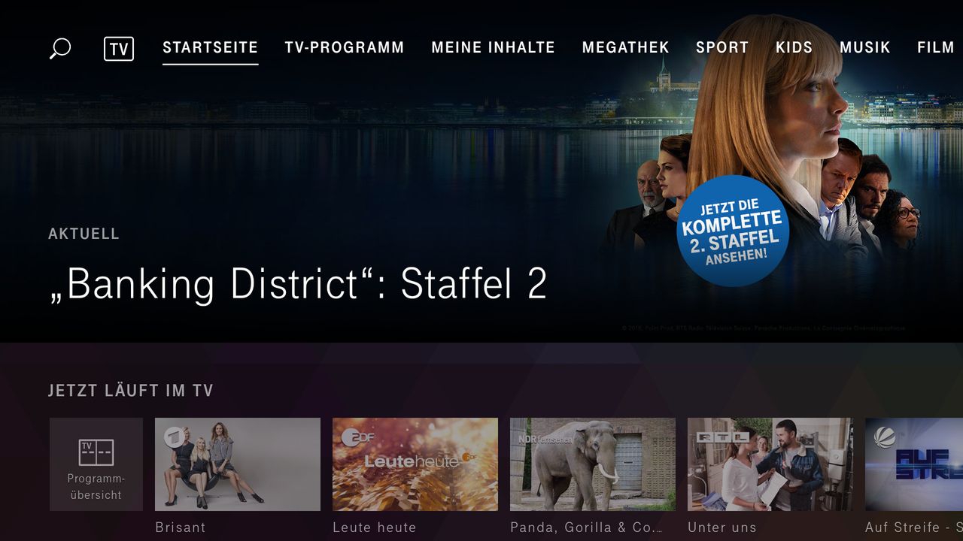
Task: Click the Unter uns caption
Action: click(722, 527)
